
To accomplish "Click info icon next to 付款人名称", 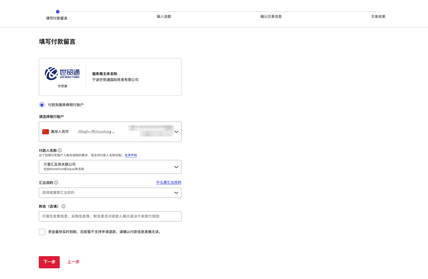I will click(x=60, y=151).
